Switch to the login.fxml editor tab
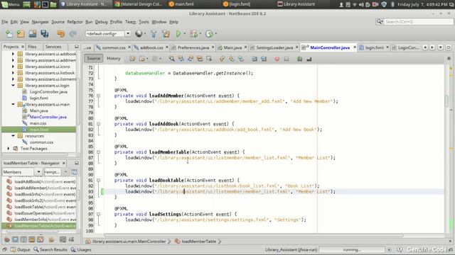 pos(375,47)
